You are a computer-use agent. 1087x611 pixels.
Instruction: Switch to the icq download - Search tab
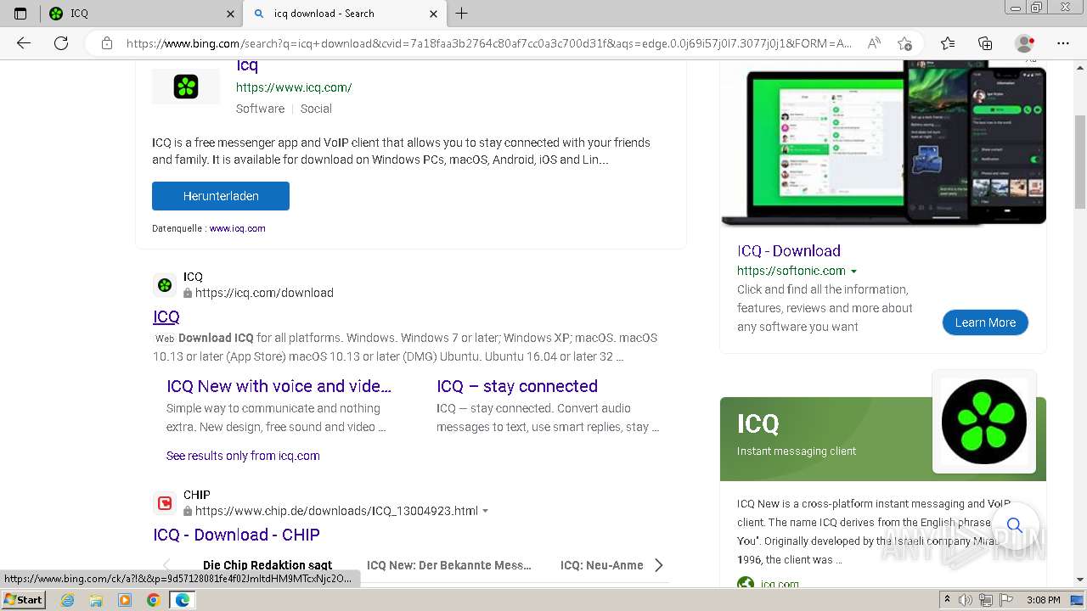344,14
